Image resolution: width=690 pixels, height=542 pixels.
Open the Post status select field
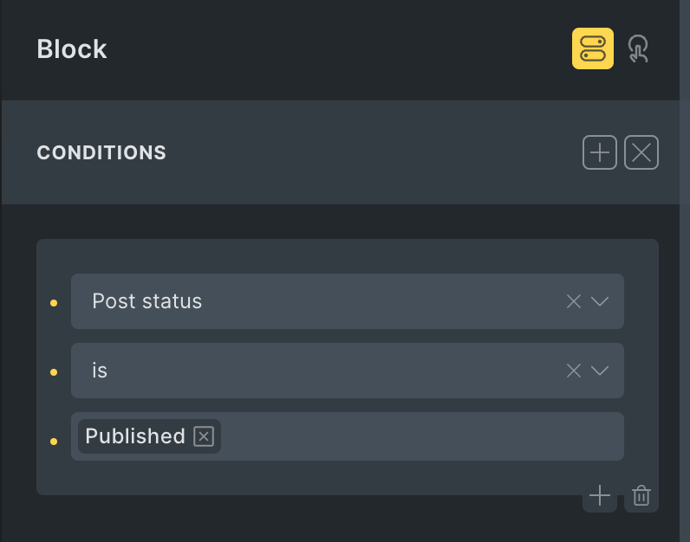coord(348,301)
